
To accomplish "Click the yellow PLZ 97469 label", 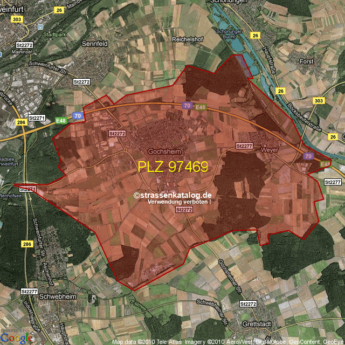I will click(173, 167).
